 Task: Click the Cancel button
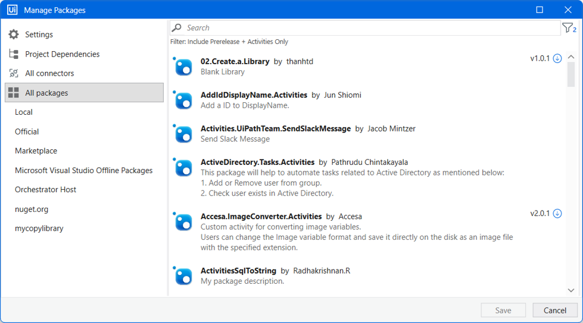[x=555, y=311]
